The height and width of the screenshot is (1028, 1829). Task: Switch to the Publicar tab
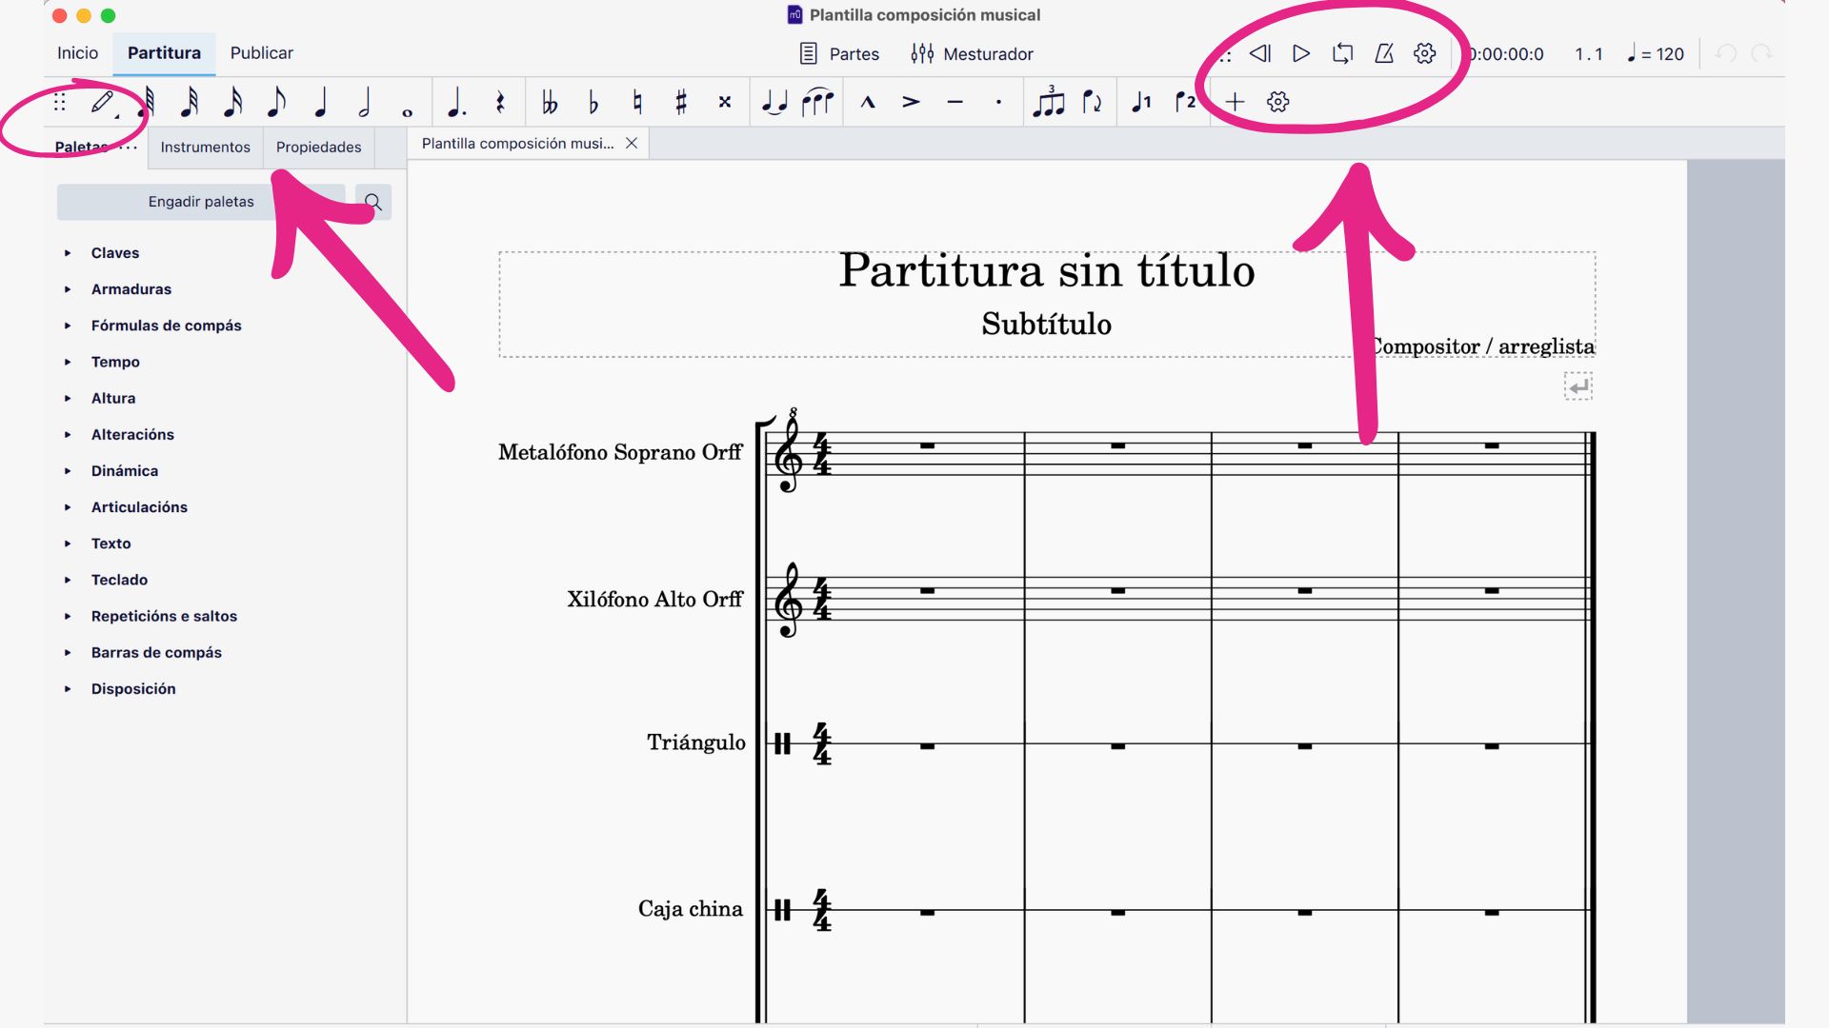click(261, 53)
